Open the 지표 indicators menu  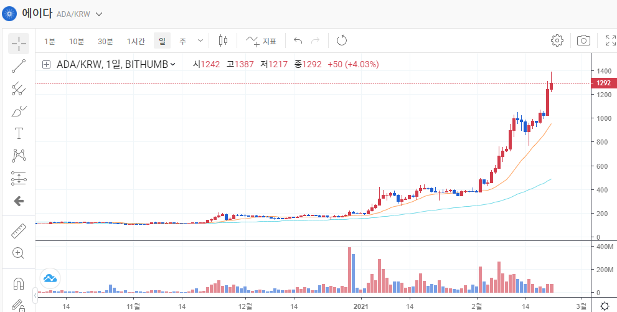[261, 41]
